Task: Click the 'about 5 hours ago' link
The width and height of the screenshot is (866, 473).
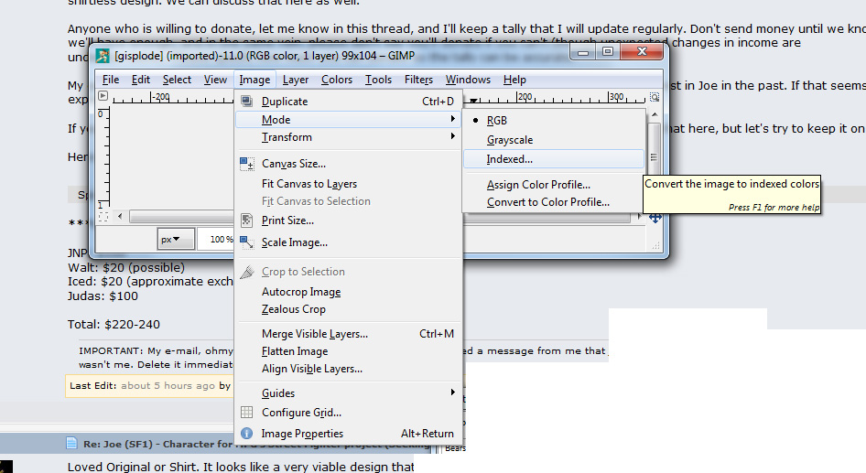Action: click(x=168, y=385)
